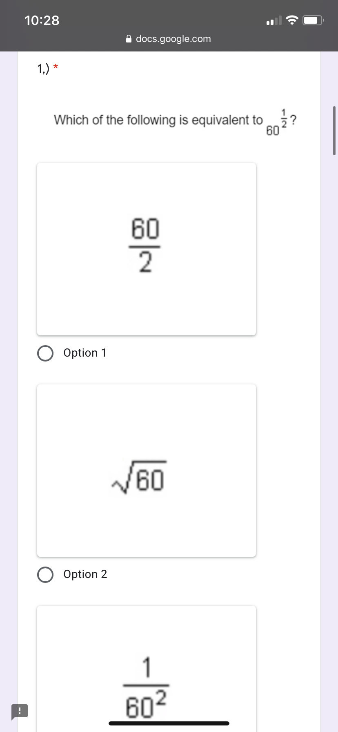Image resolution: width=338 pixels, height=732 pixels.
Task: Click the Option 2 label text
Action: tap(85, 574)
